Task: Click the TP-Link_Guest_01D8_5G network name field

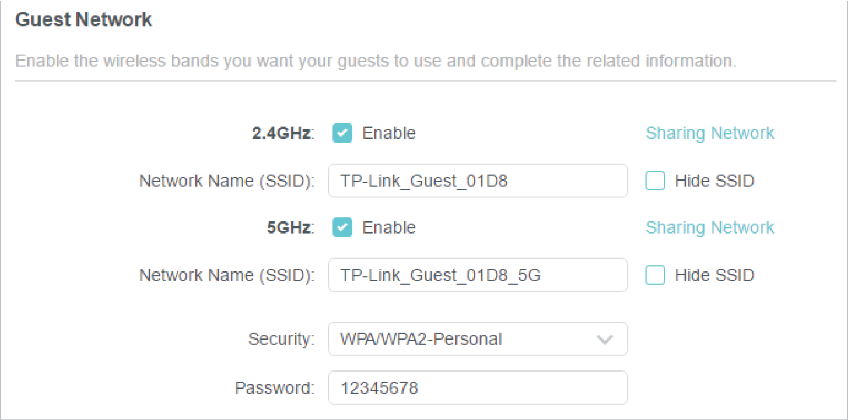Action: (x=477, y=275)
